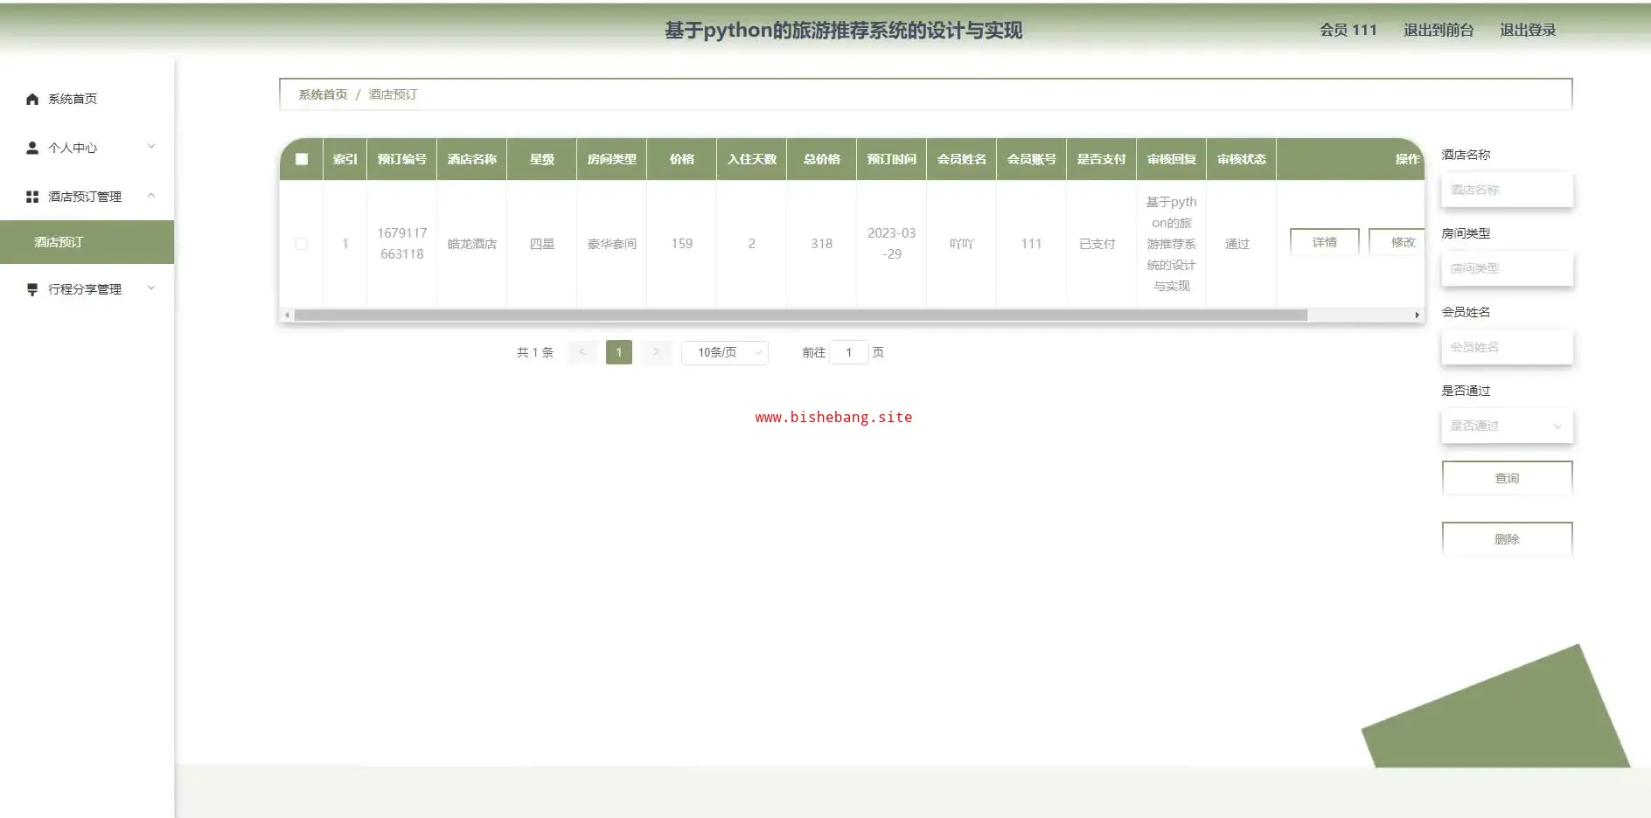
Task: Click the 审核回复 column header
Action: pos(1171,159)
